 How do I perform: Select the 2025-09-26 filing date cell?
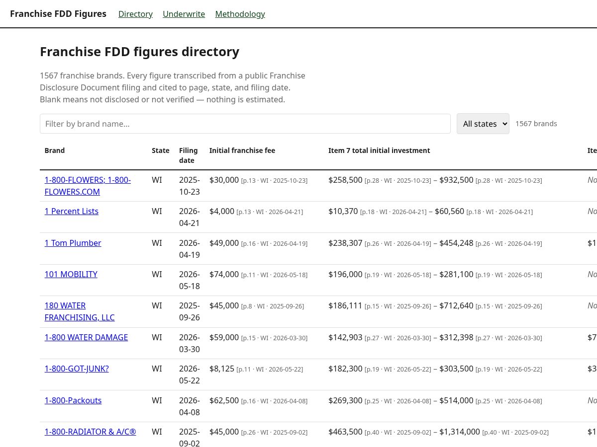(x=190, y=311)
